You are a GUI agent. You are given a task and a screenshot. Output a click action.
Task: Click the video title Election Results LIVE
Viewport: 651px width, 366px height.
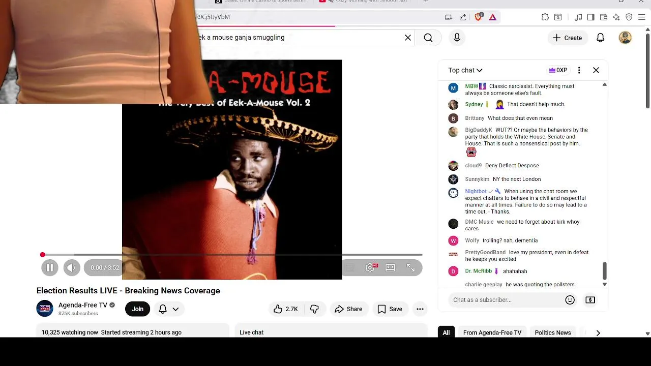tap(128, 291)
